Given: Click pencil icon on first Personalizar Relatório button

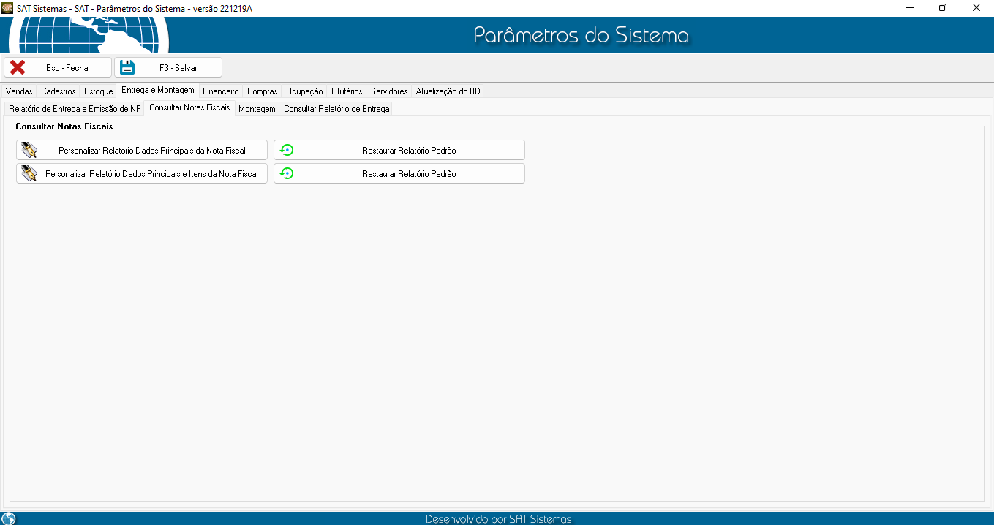Looking at the screenshot, I should pos(29,151).
